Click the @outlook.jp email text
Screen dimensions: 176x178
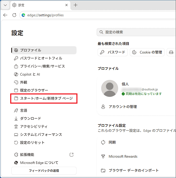pos(150,90)
